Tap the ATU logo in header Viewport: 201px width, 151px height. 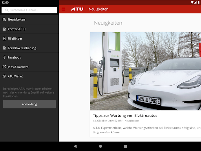77,9
